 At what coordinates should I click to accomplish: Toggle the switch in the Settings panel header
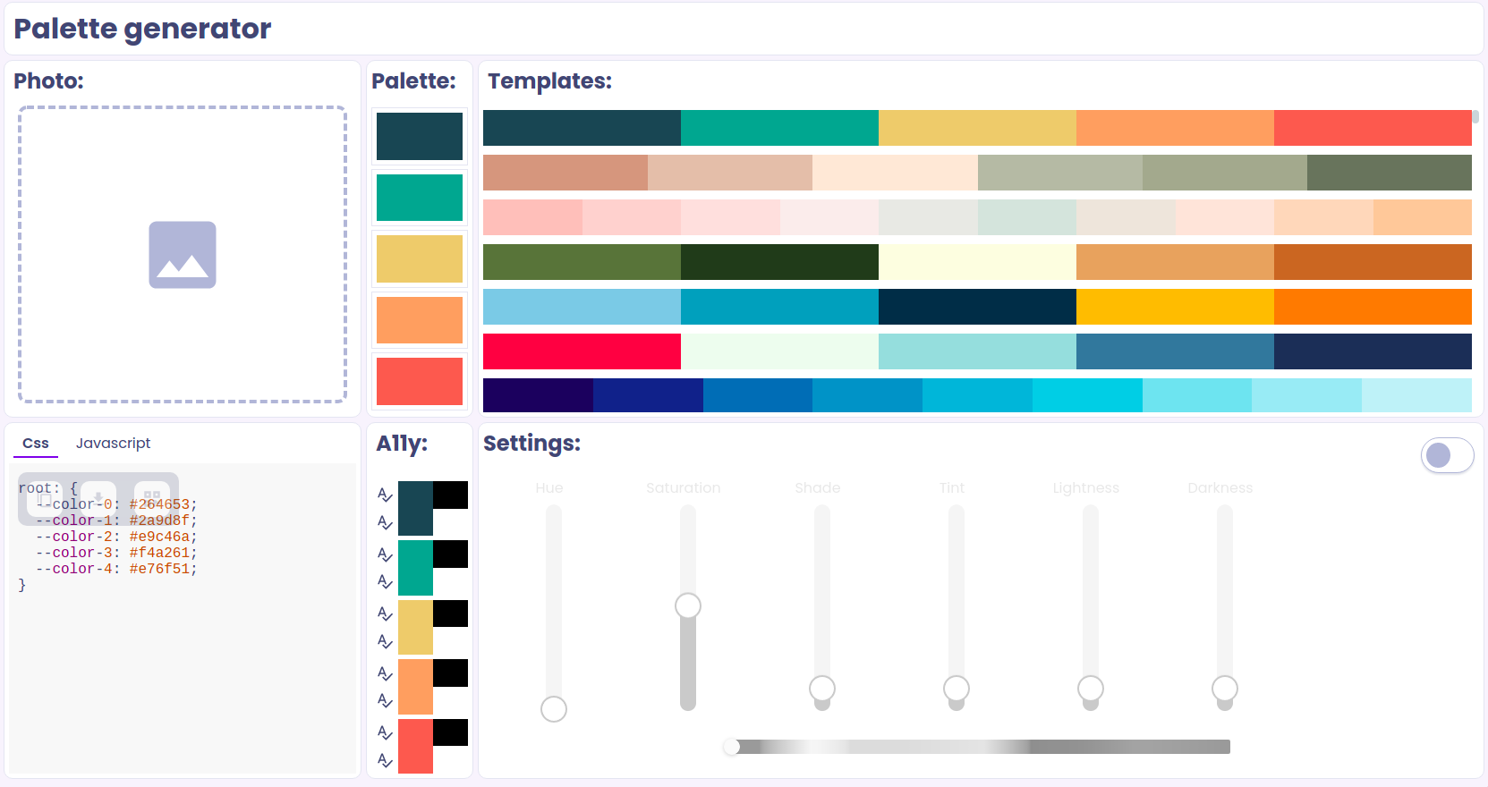1447,455
